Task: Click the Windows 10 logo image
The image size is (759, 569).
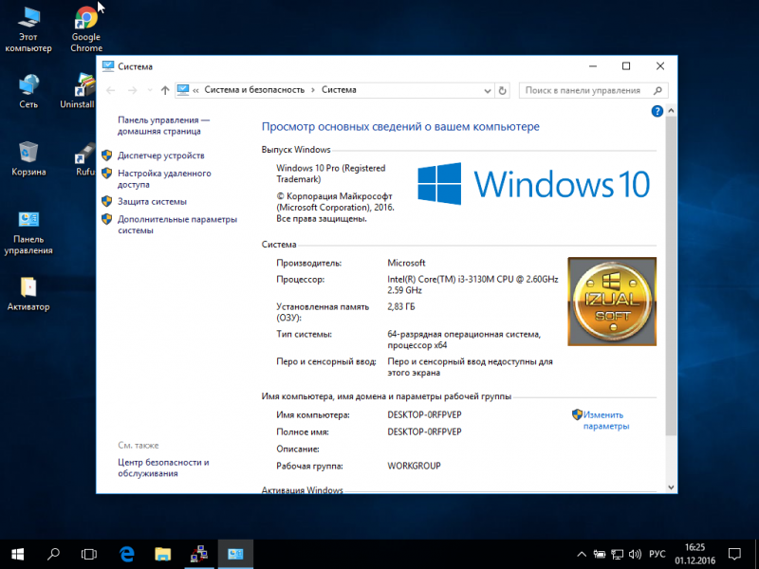Action: [533, 183]
